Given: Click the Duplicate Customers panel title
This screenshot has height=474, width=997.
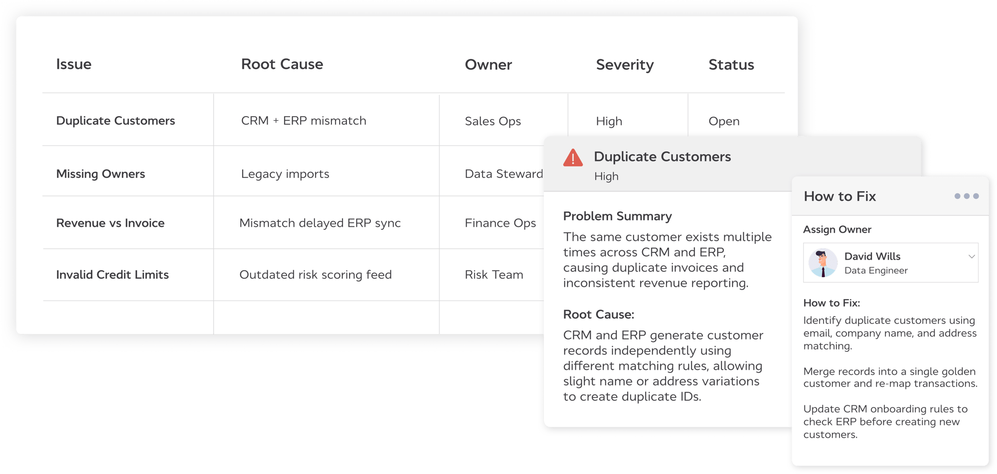Looking at the screenshot, I should (x=662, y=157).
